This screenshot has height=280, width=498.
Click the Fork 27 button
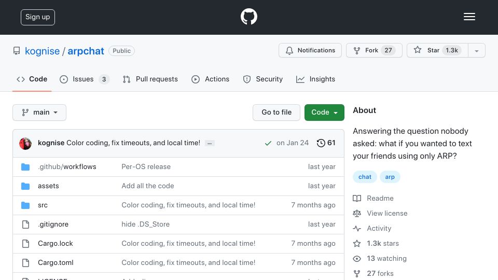coord(374,50)
